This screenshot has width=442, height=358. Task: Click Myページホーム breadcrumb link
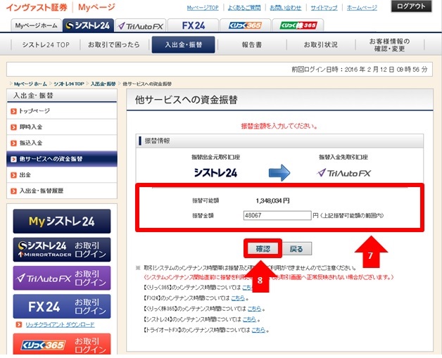pyautogui.click(x=30, y=84)
